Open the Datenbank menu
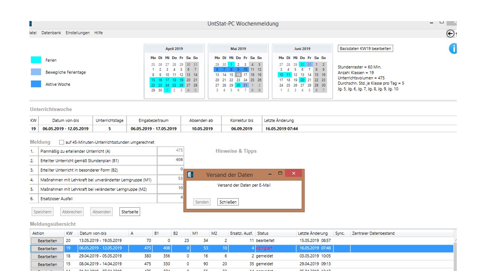This screenshot has height=271, width=482. click(x=51, y=33)
